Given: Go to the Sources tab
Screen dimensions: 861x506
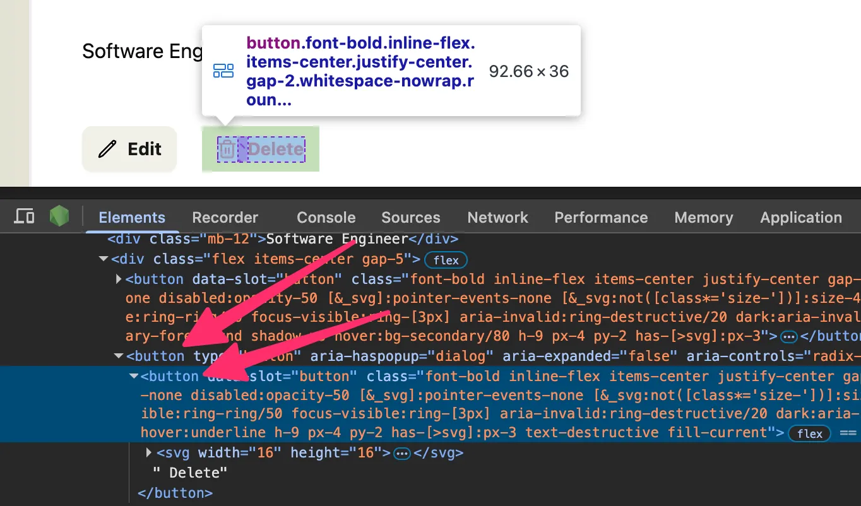Looking at the screenshot, I should click(410, 218).
